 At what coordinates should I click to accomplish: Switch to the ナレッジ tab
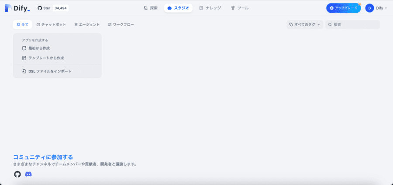click(x=210, y=8)
